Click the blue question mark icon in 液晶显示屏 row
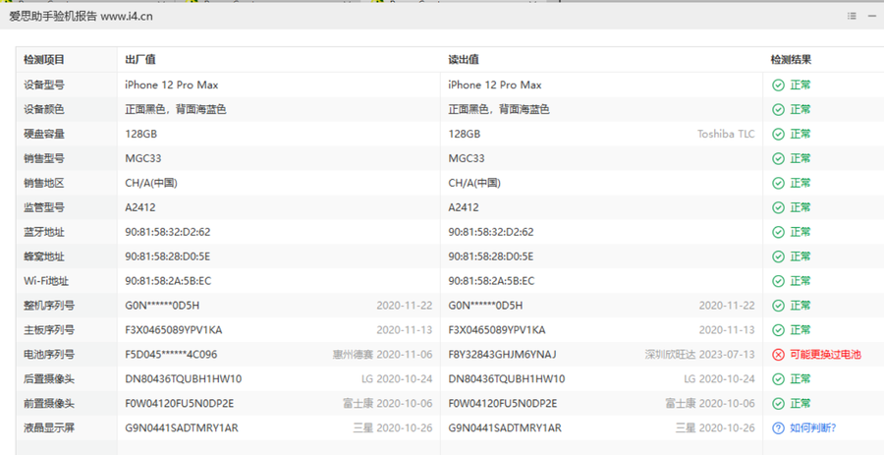Screen dimensions: 884x455 778,427
